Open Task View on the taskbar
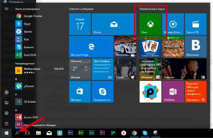This screenshot has height=138, width=213. (27, 133)
